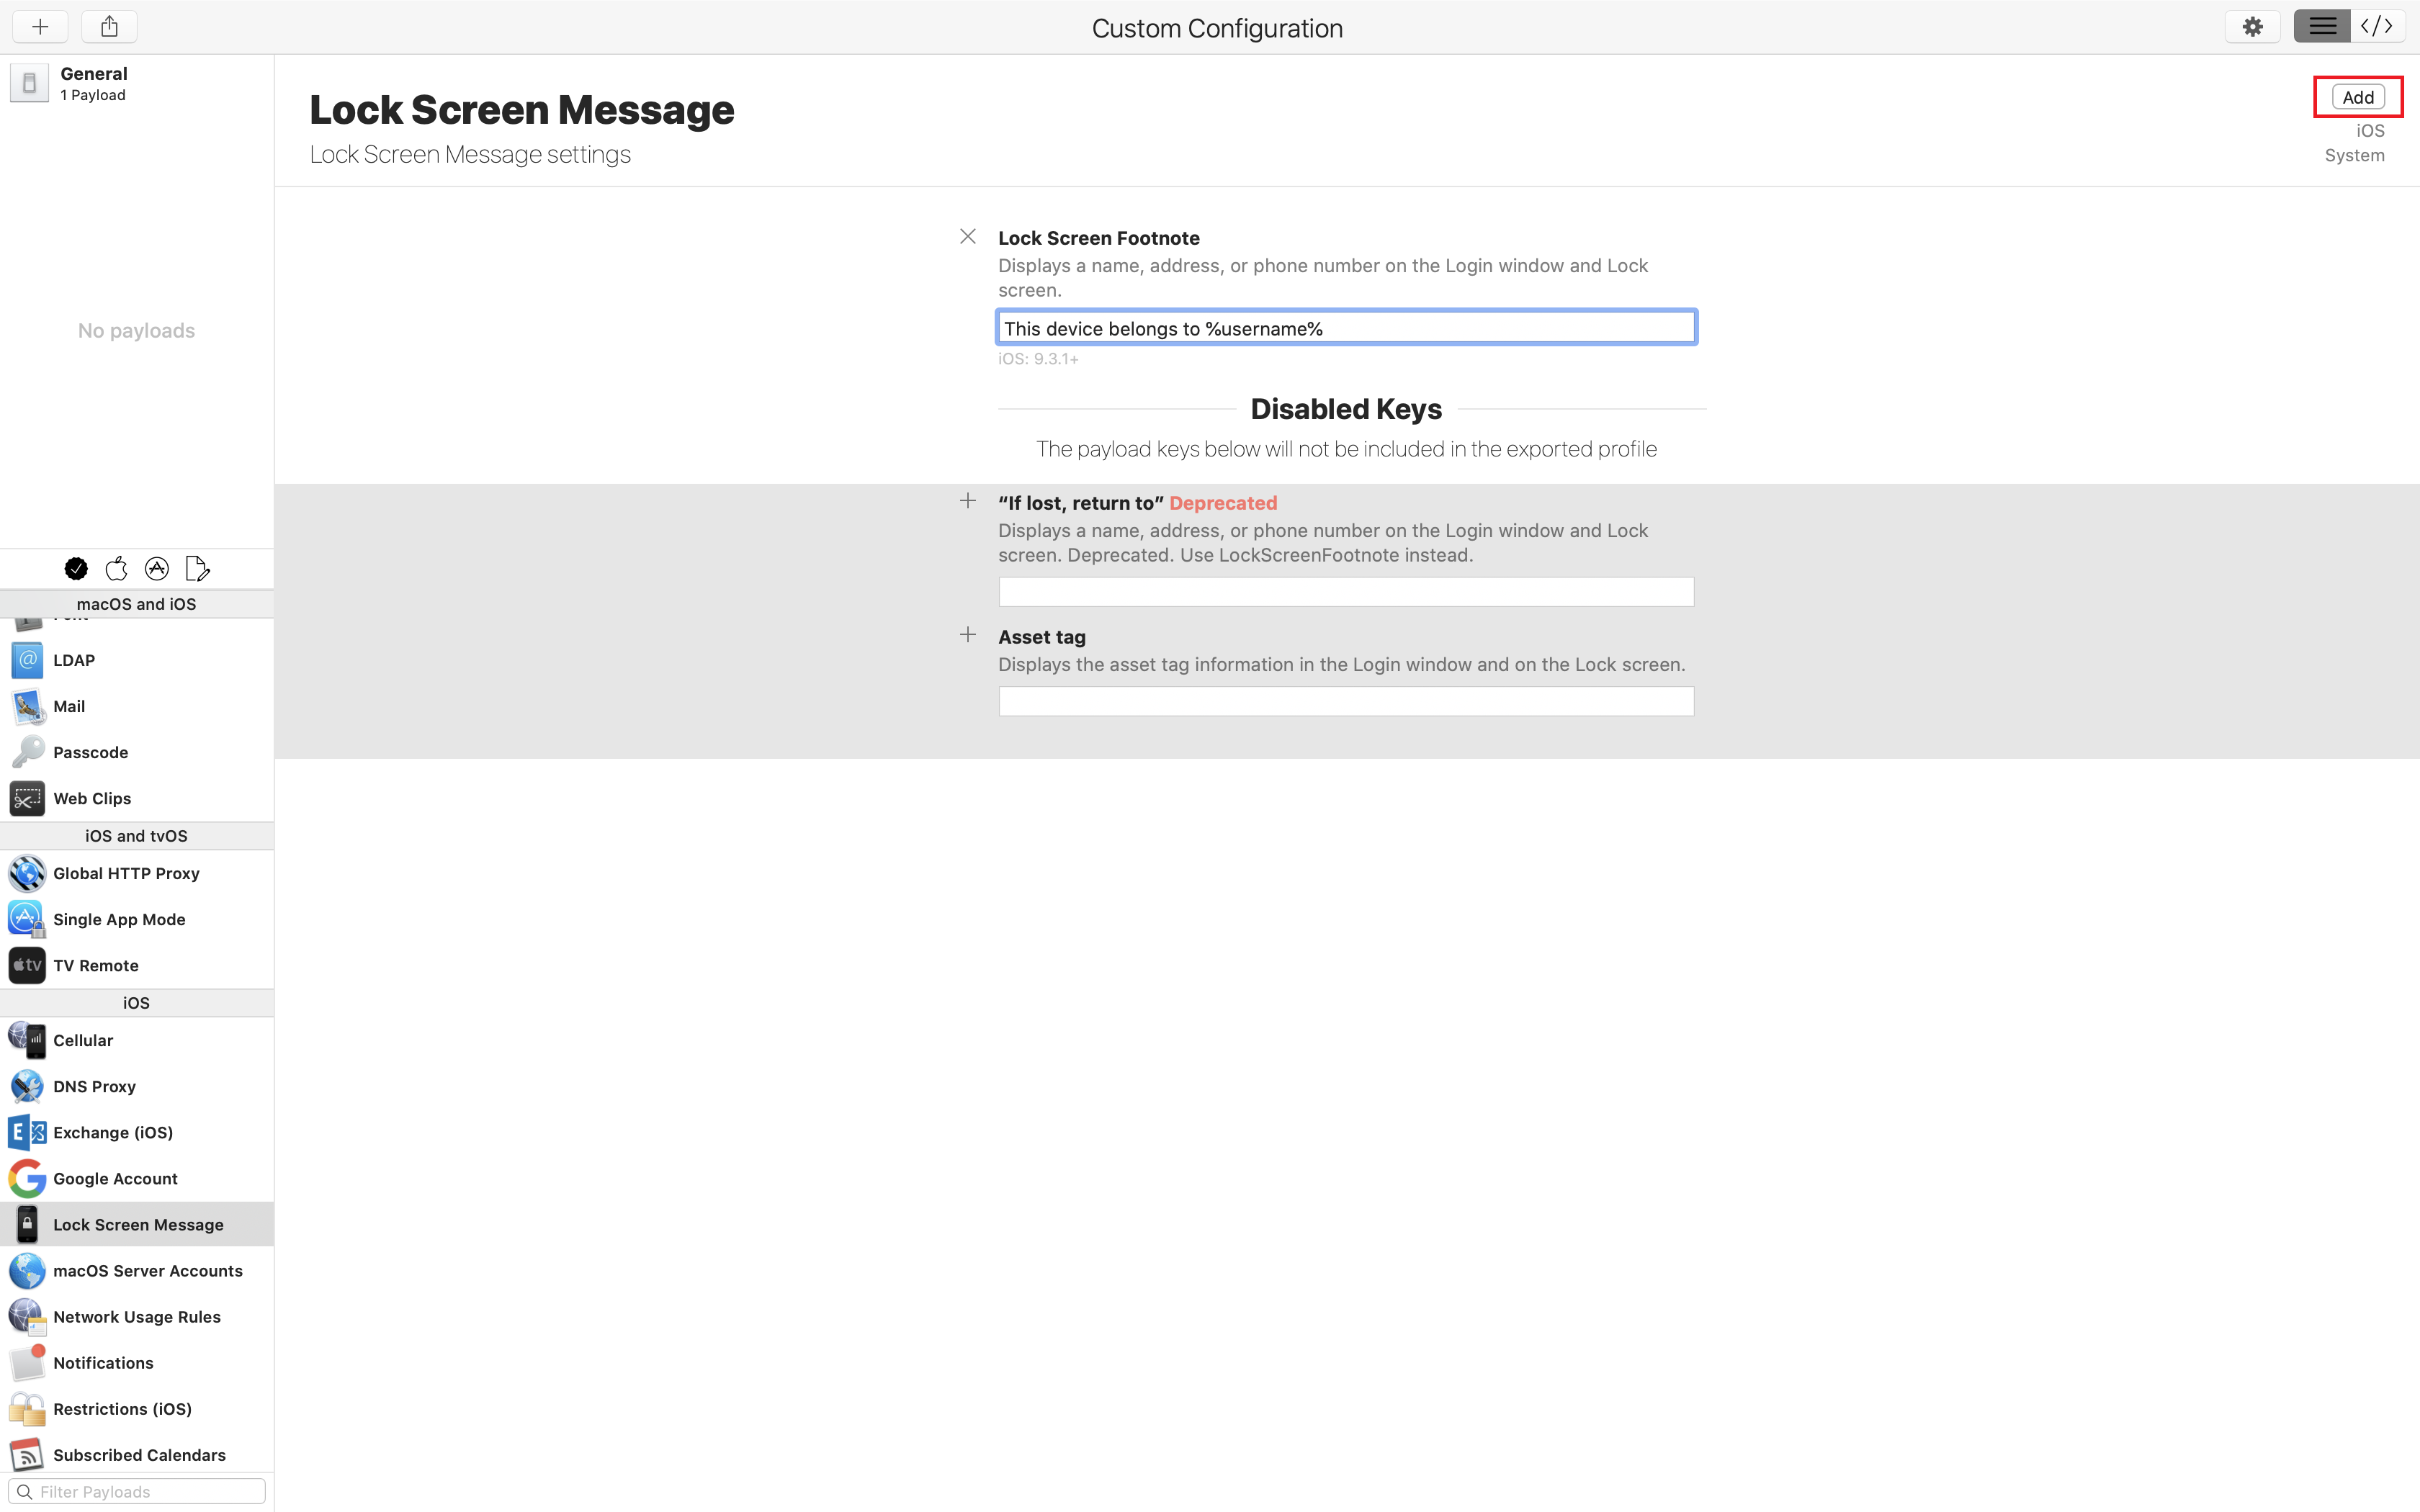Select the Apple payload library icon

coord(117,569)
